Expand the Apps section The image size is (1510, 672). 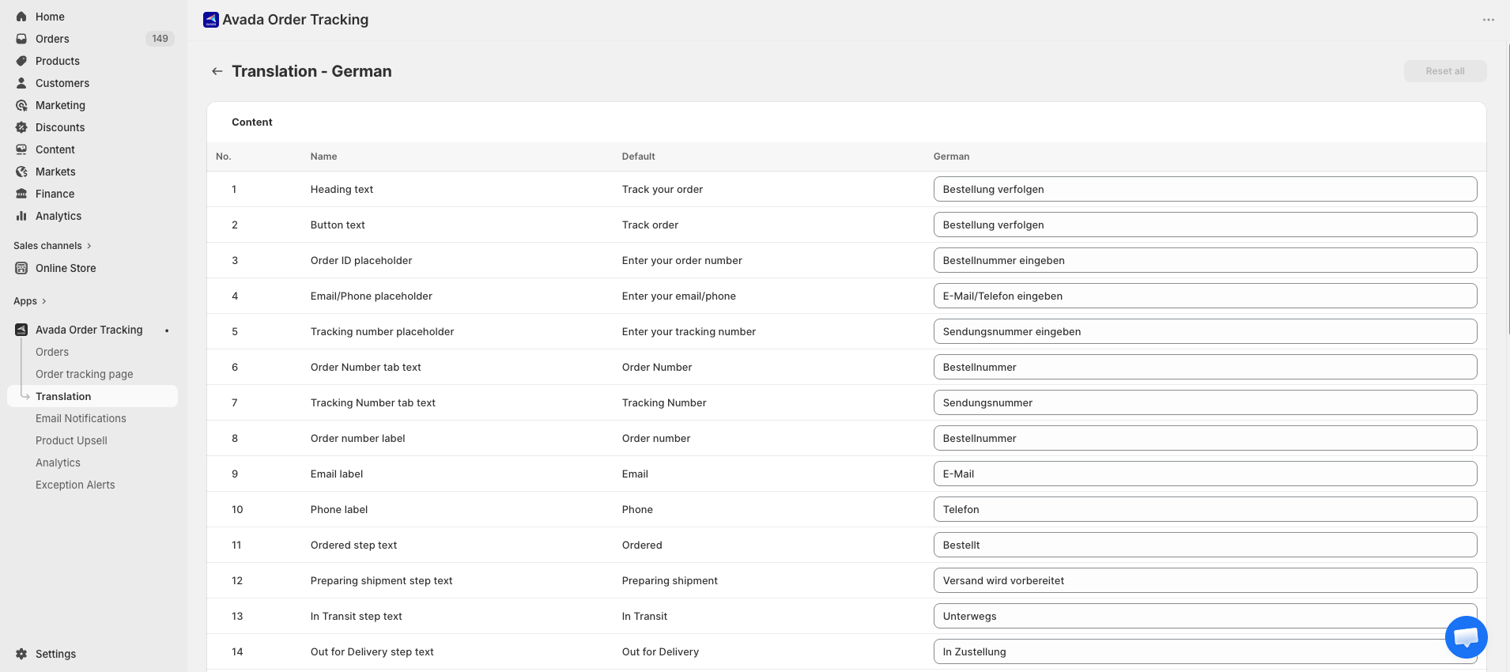pos(30,301)
